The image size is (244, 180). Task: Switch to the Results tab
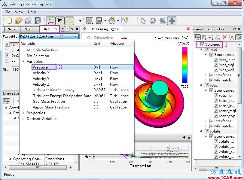(50, 29)
